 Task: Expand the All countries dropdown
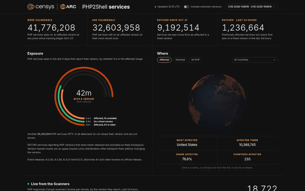point(254,60)
